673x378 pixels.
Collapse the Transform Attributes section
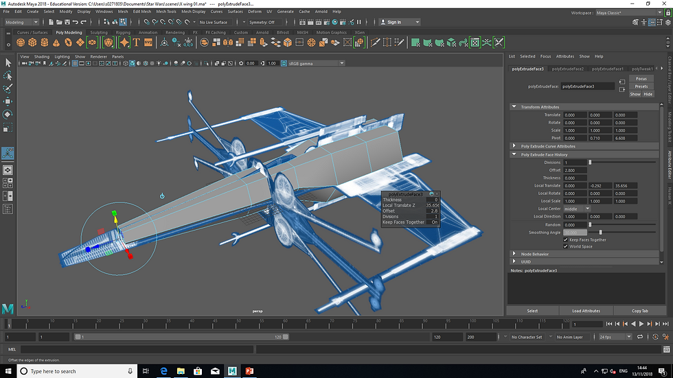click(514, 107)
